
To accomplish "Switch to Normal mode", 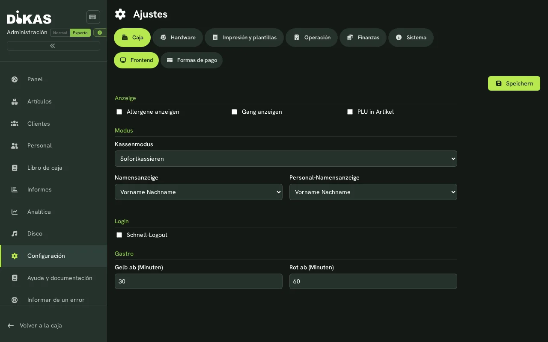I will point(60,33).
